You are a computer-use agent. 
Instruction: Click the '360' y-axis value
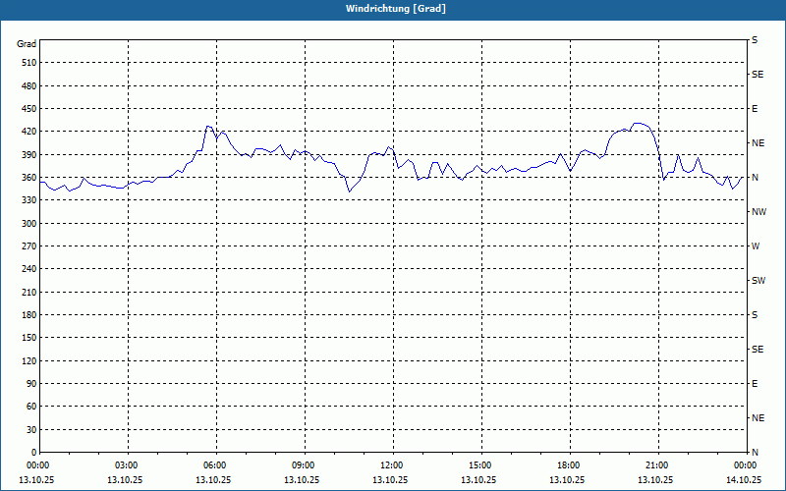pos(29,178)
